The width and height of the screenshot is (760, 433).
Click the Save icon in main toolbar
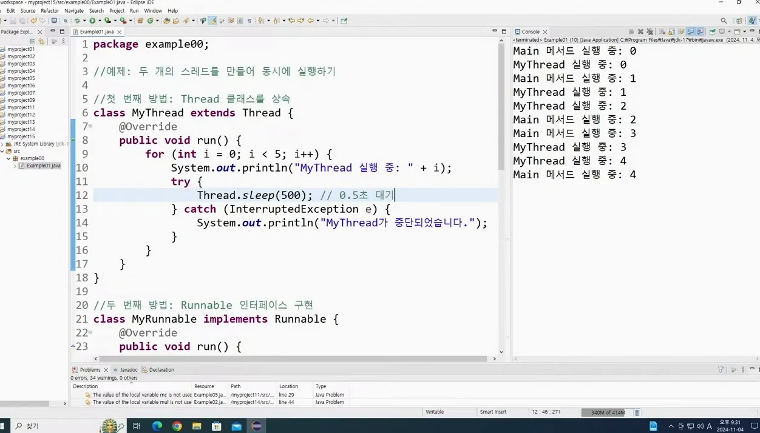coord(13,21)
